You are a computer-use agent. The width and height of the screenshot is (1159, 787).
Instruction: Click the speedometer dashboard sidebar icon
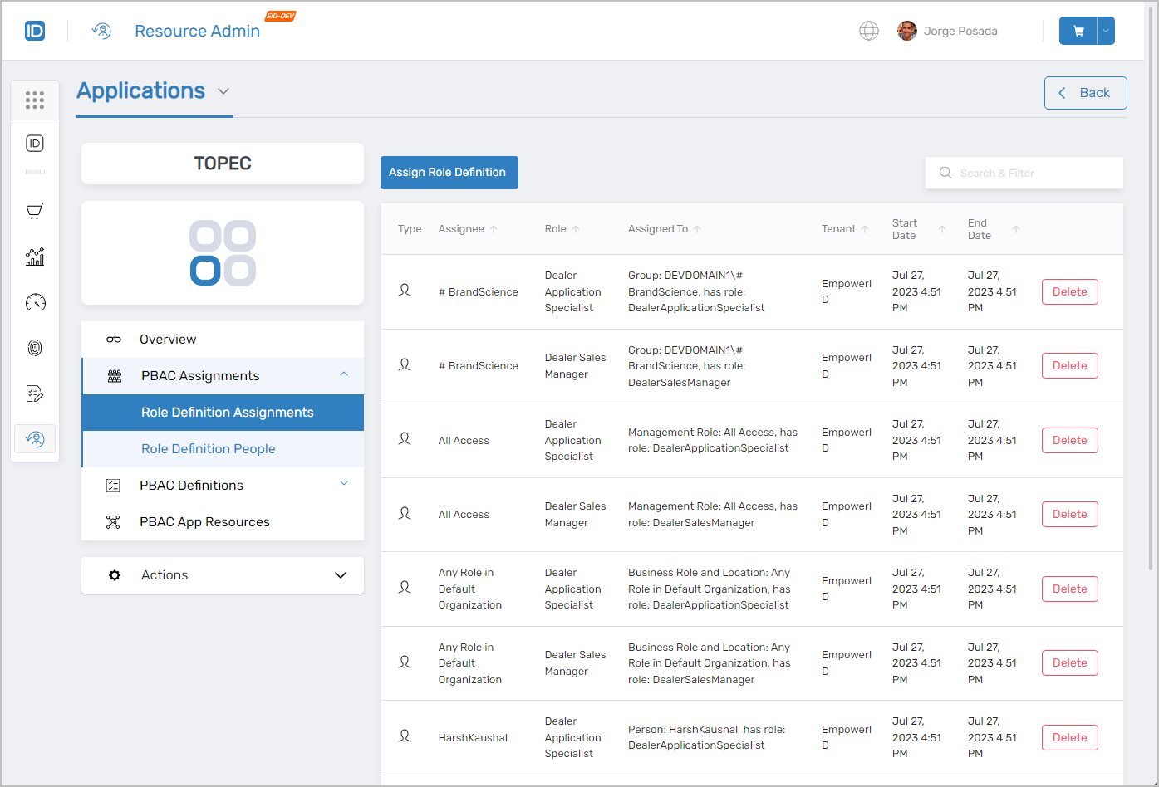(x=35, y=302)
